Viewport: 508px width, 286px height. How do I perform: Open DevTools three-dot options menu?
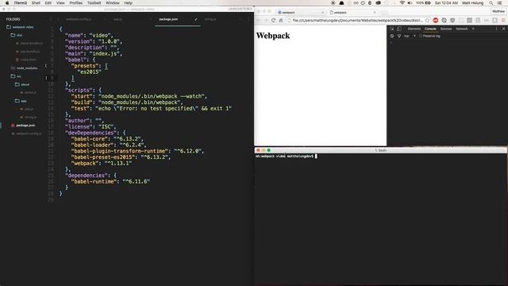coord(496,29)
